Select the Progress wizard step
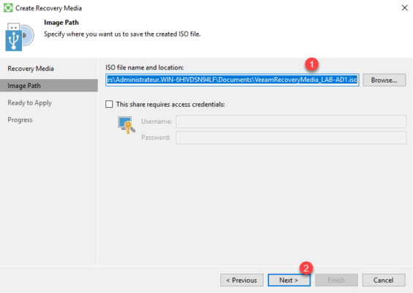The width and height of the screenshot is (413, 293). coord(20,120)
